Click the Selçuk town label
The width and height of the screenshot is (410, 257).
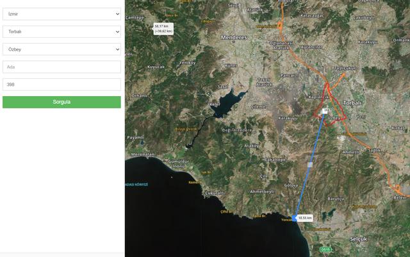(x=359, y=239)
